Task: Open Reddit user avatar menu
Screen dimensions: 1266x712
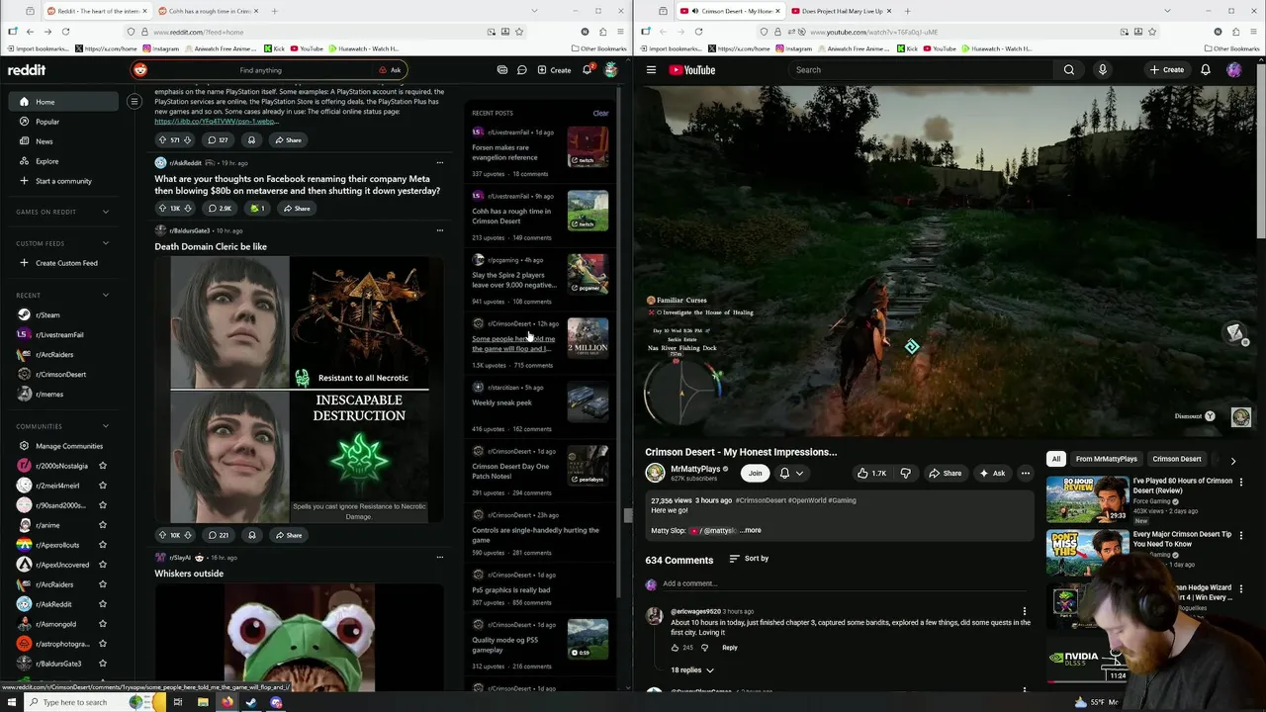Action: [611, 70]
